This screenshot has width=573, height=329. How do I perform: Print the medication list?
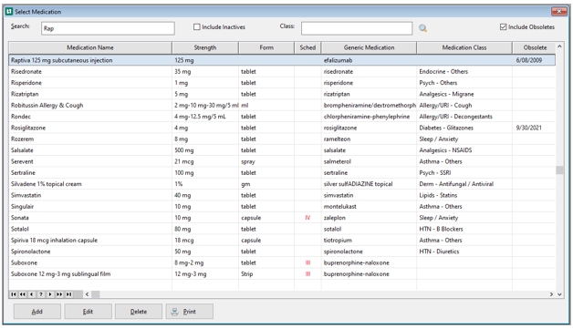[189, 312]
